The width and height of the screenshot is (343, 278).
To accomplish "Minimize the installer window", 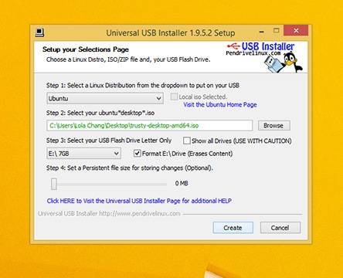I will point(262,32).
